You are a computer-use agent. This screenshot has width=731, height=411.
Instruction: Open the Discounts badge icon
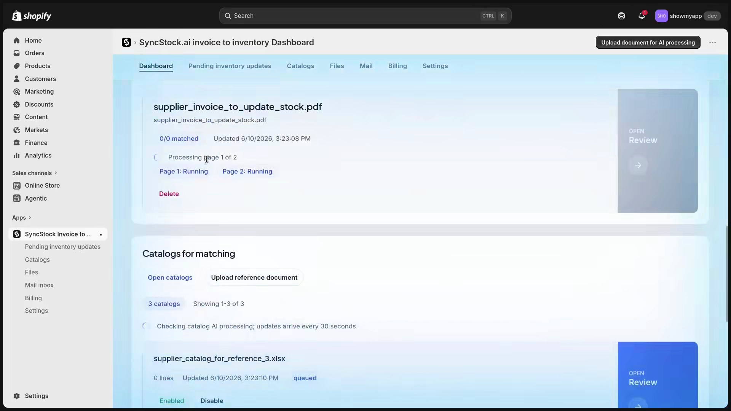(x=16, y=104)
